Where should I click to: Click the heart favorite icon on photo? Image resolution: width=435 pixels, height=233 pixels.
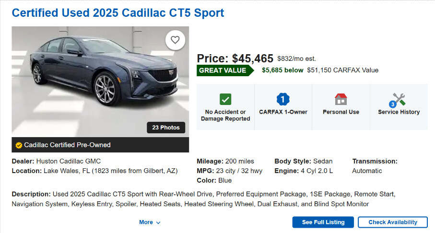click(175, 40)
